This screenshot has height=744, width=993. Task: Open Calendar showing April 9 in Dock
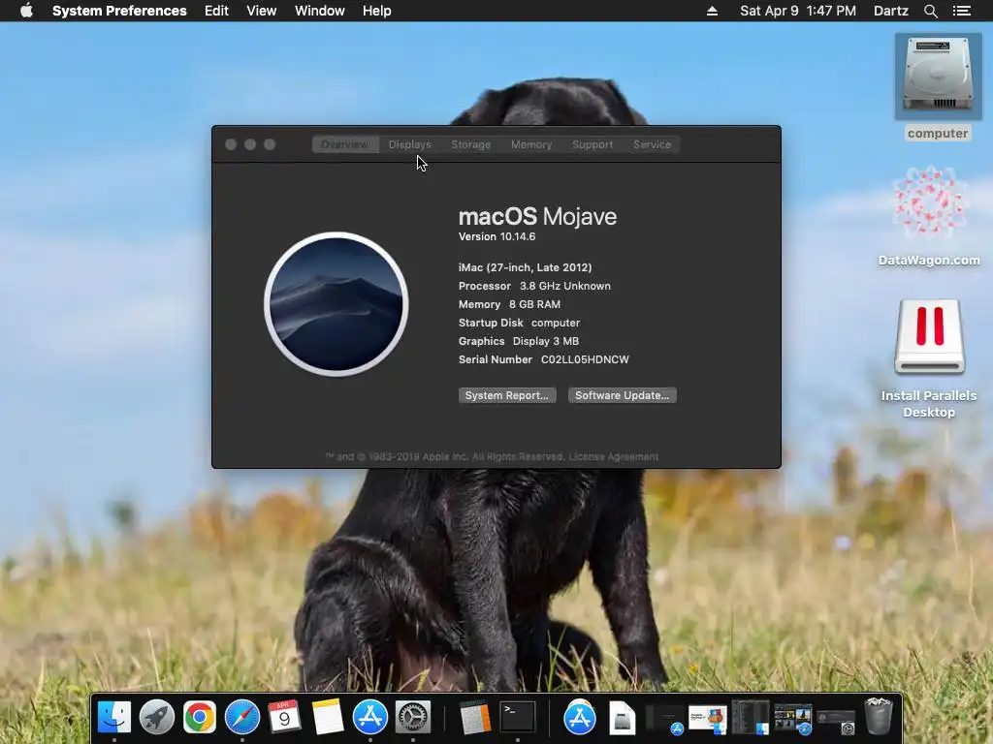[x=284, y=717]
